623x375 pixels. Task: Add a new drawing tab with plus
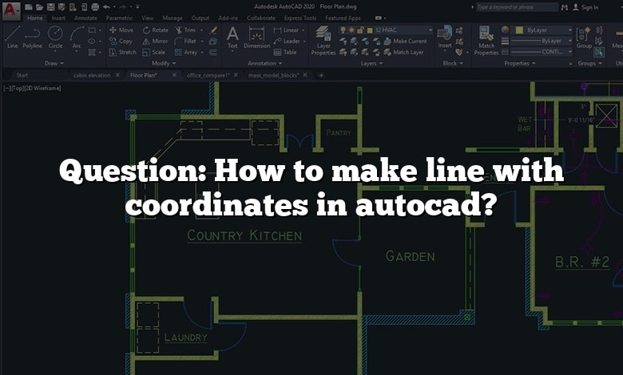[x=321, y=75]
